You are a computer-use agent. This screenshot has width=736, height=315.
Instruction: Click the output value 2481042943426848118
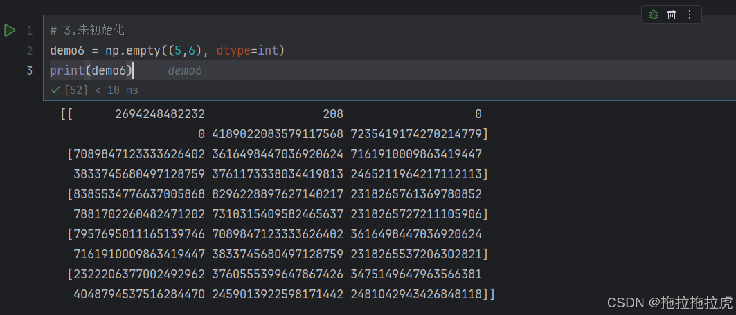click(416, 294)
